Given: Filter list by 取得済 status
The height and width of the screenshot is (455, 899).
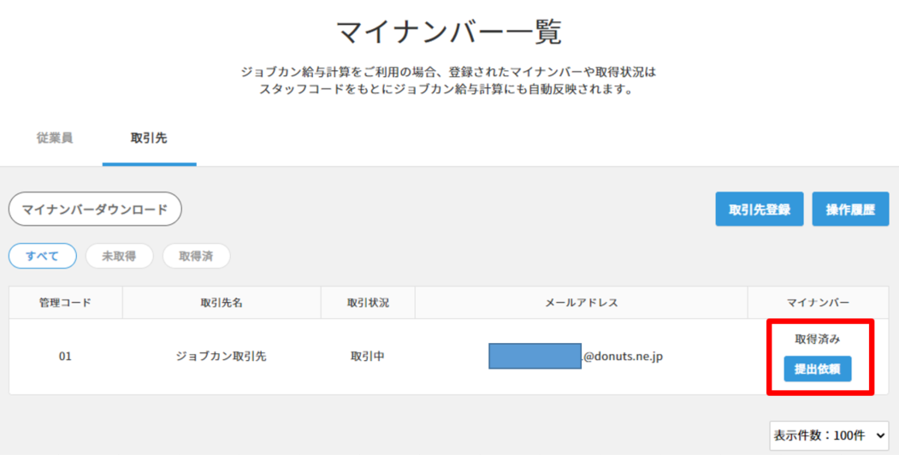Looking at the screenshot, I should pos(196,256).
